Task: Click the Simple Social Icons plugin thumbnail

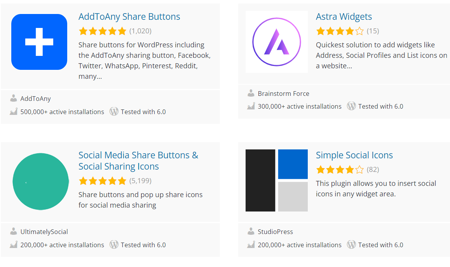Action: point(276,180)
